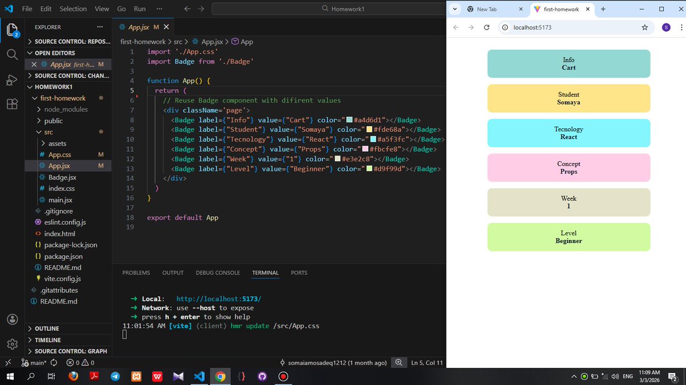Open the Explorer view in activity bar
The height and width of the screenshot is (385, 686).
tap(12, 30)
